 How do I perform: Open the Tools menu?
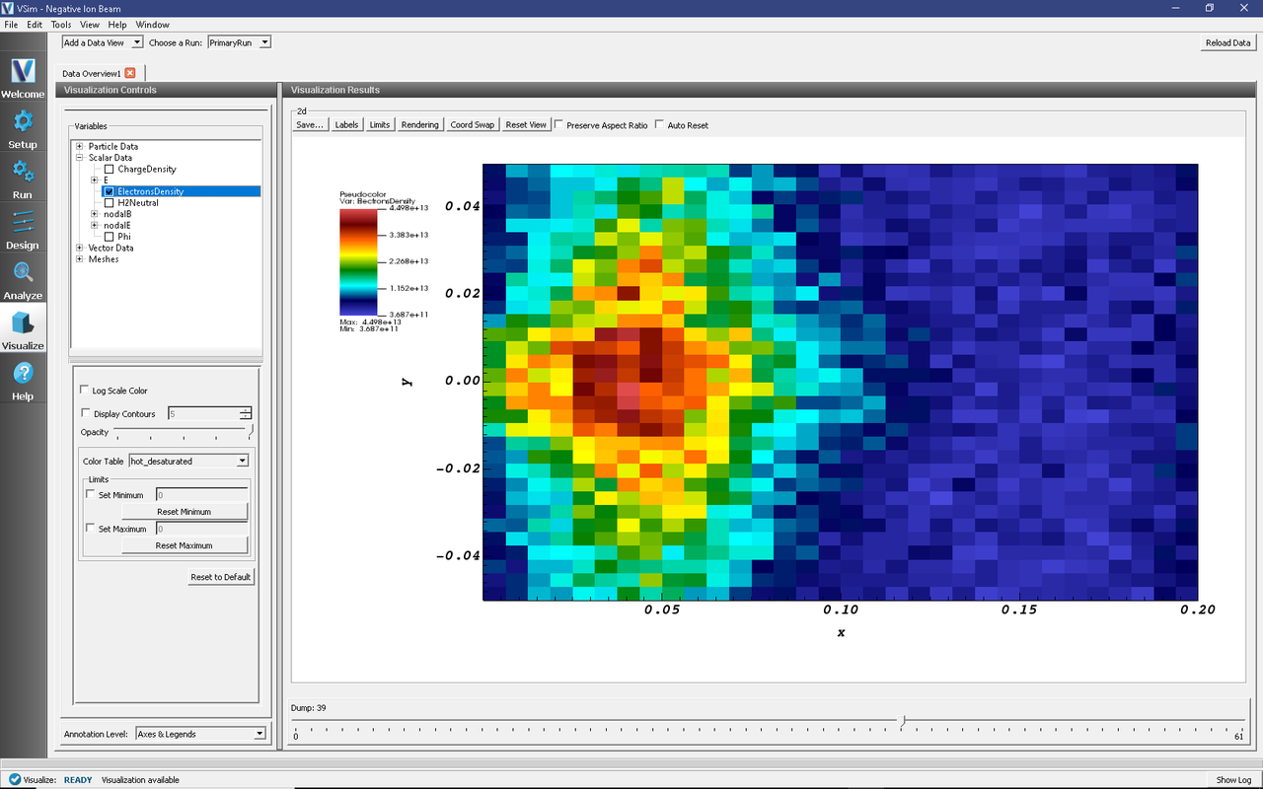pyautogui.click(x=60, y=25)
